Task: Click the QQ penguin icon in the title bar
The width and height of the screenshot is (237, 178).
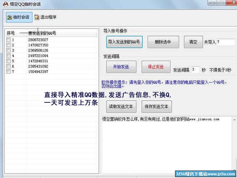Action: click(x=6, y=4)
